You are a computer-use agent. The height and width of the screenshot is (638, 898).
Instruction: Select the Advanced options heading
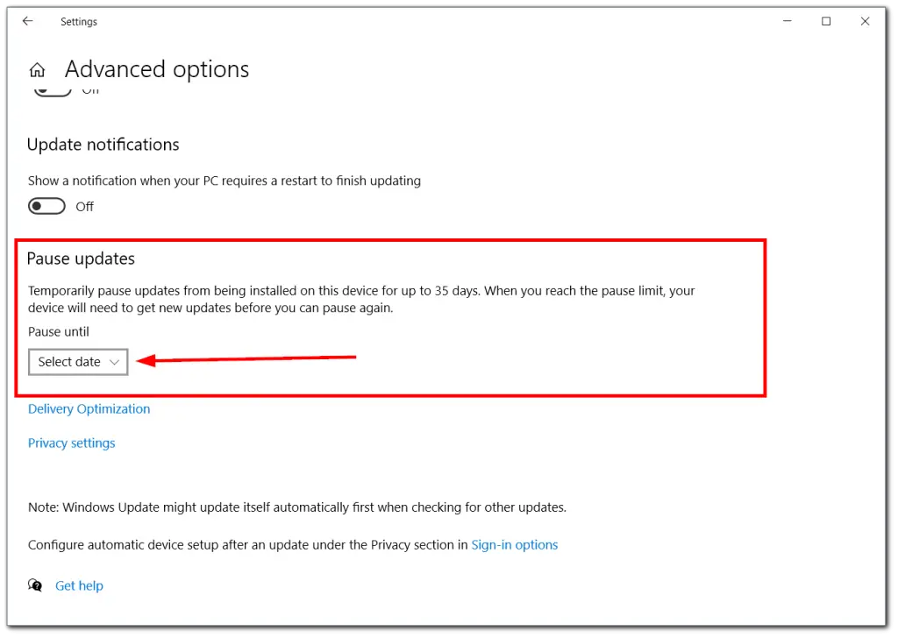157,69
